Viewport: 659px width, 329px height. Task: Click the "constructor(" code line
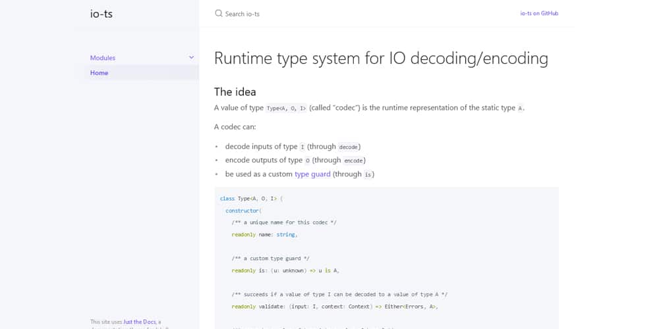[x=243, y=211]
